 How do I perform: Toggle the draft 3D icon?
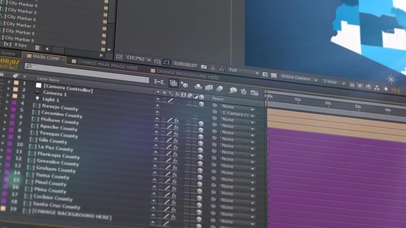point(184,84)
